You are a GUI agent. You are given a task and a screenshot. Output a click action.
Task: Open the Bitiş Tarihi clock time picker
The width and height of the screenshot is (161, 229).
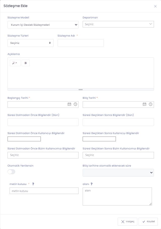click(150, 104)
